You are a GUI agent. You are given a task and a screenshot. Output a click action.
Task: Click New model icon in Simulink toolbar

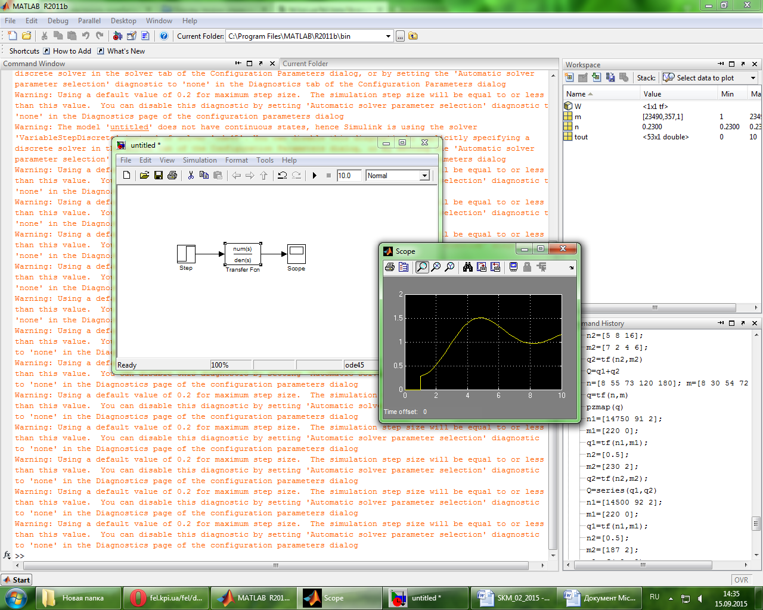tap(126, 175)
